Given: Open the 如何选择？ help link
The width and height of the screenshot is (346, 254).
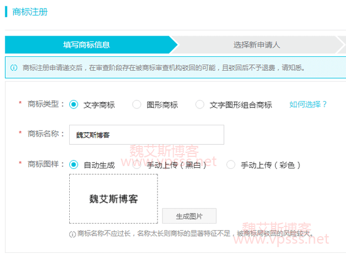Looking at the screenshot, I should click(308, 105).
